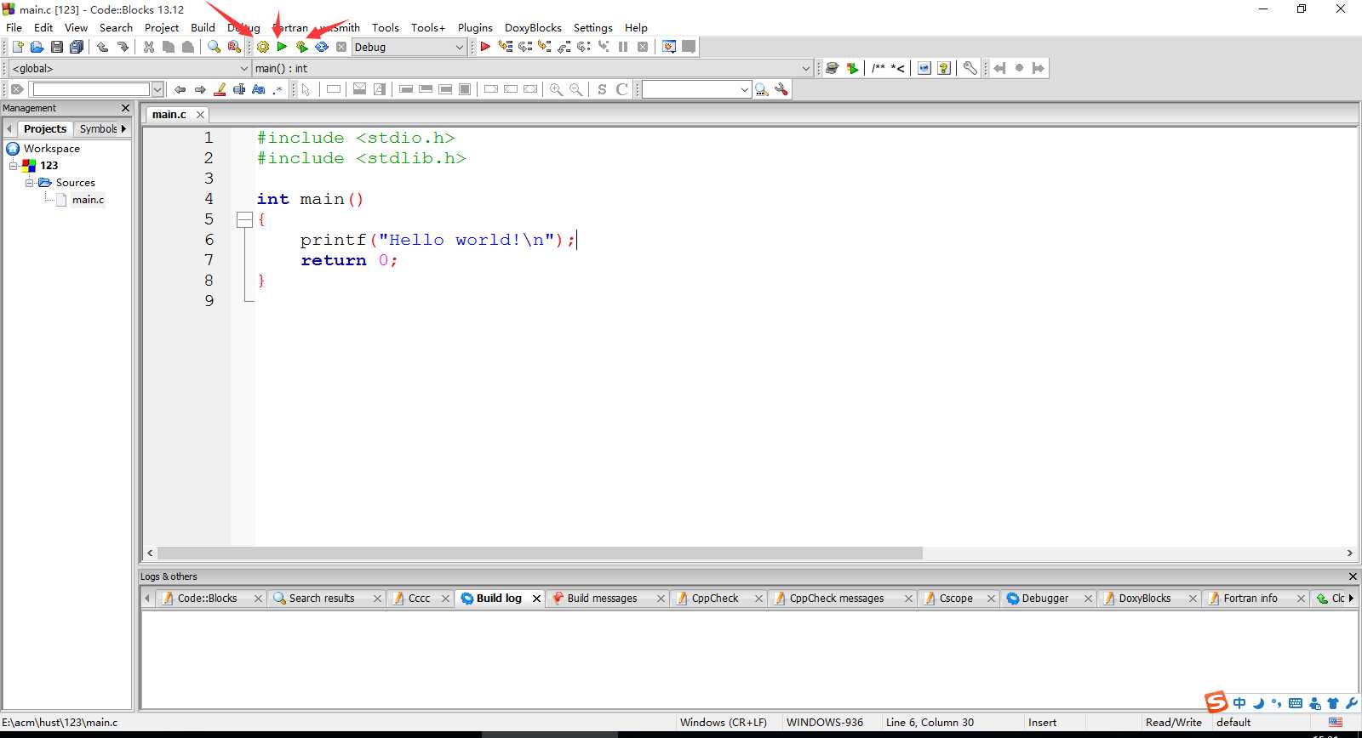Toggle the selected-text-only search option
Screen dimensions: 1362x738
coord(239,89)
